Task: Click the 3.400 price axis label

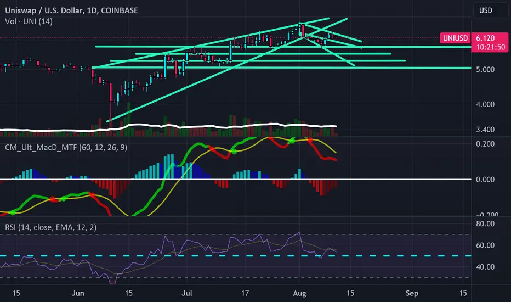Action: tap(485, 130)
